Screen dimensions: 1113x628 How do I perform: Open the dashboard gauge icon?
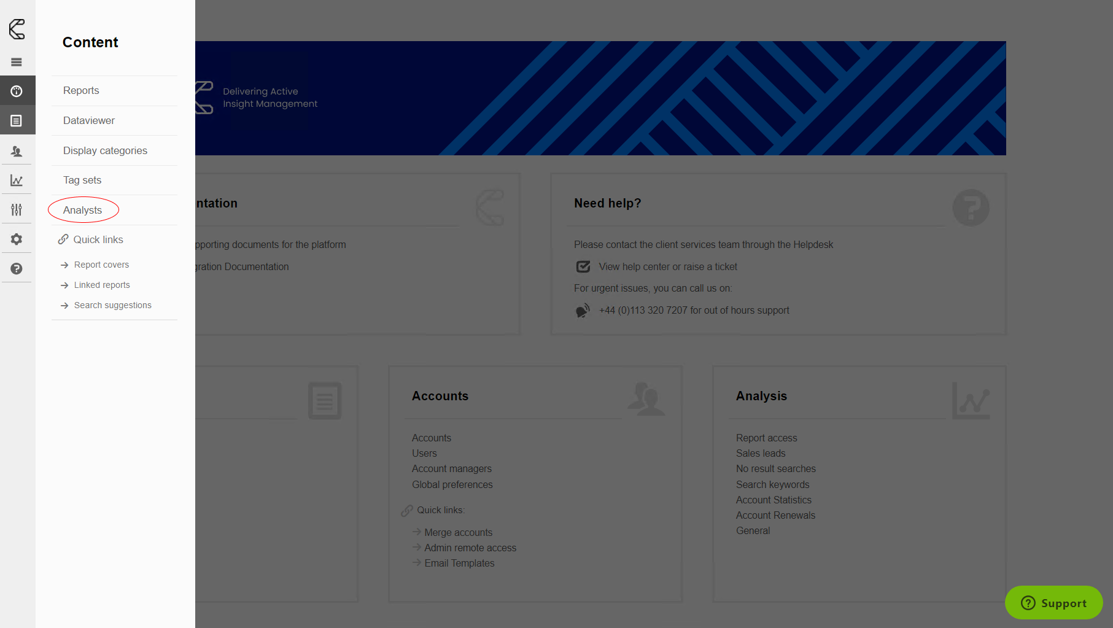pyautogui.click(x=17, y=91)
